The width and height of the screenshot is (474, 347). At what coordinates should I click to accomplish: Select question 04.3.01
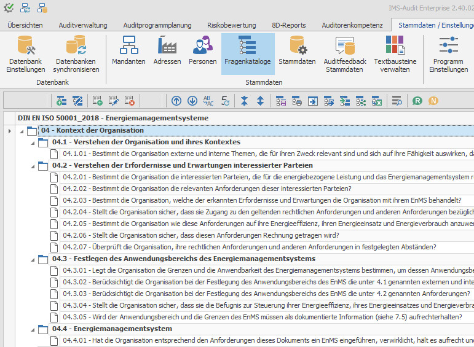pyautogui.click(x=267, y=270)
